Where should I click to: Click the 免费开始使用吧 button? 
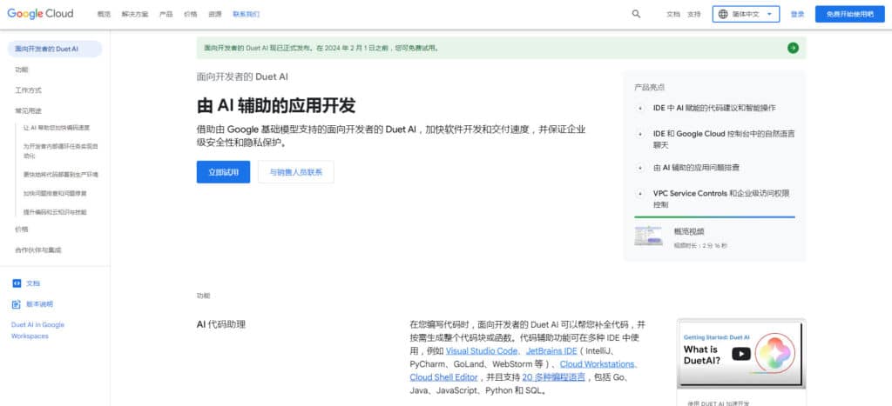pos(850,14)
